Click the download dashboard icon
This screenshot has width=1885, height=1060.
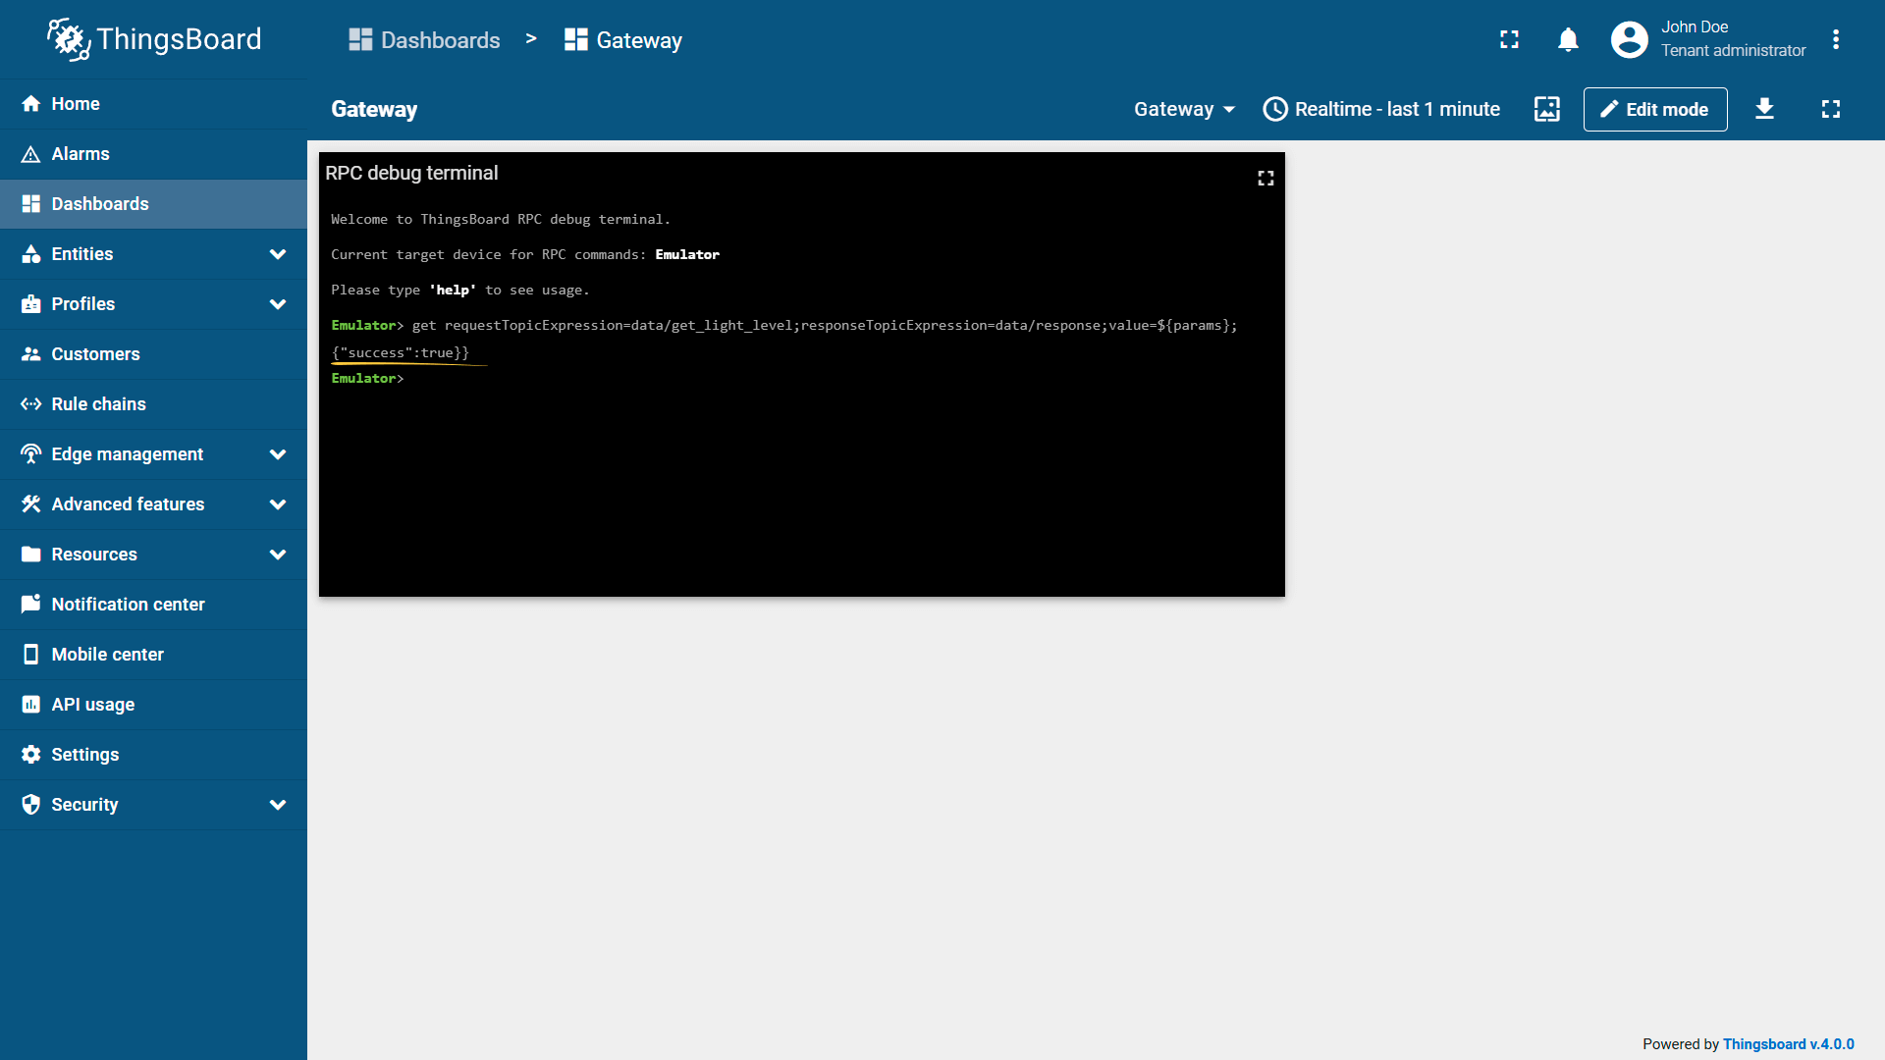coord(1765,109)
